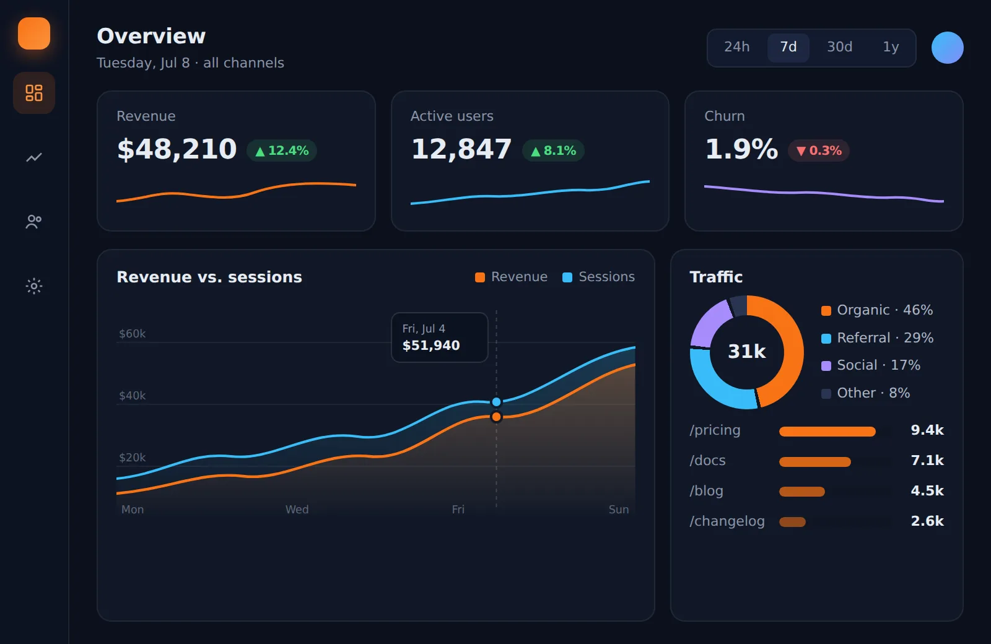Click the $48,210 revenue figure
991x644 pixels.
[x=177, y=149]
